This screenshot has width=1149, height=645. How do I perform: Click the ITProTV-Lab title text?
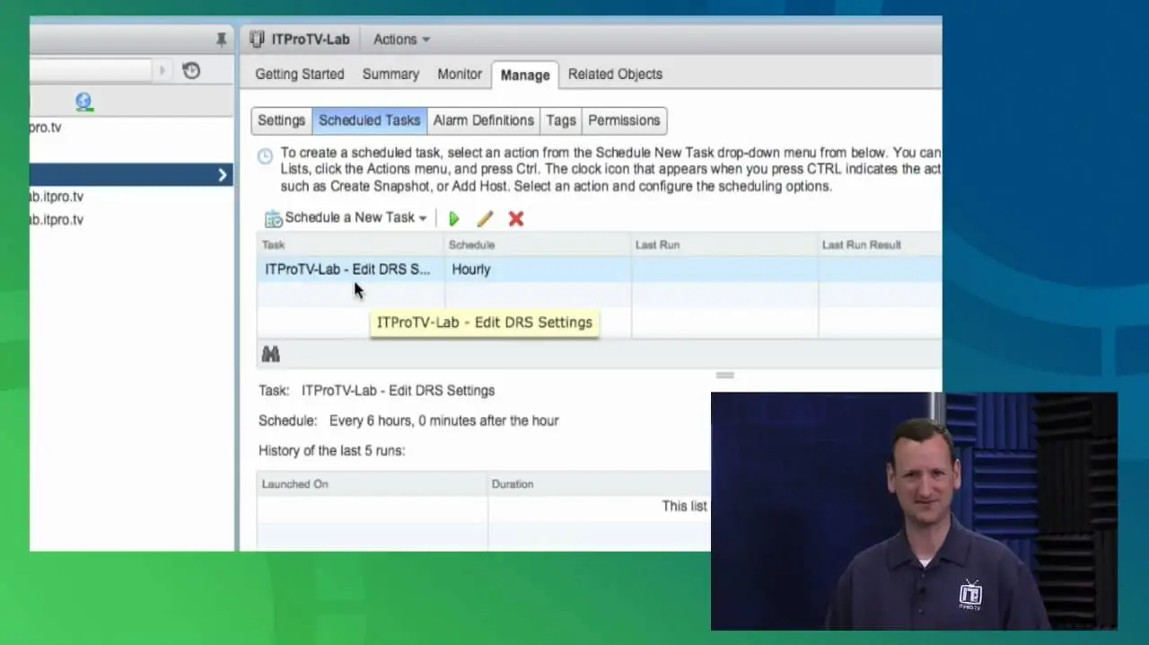311,40
